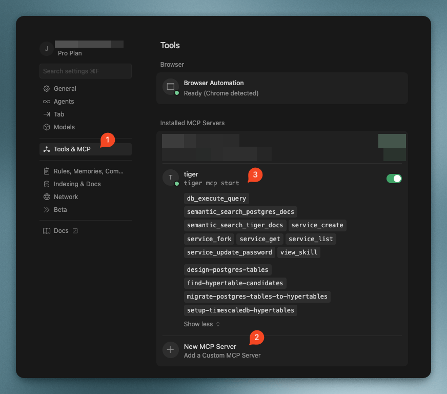Click the user profile avatar J
Image resolution: width=447 pixels, height=394 pixels.
[47, 49]
